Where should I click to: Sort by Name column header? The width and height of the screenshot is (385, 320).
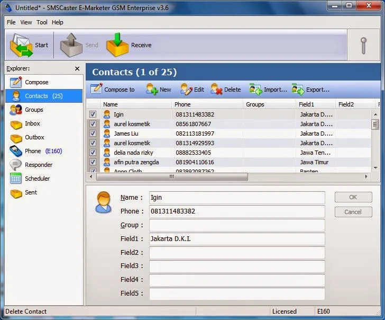pos(136,104)
